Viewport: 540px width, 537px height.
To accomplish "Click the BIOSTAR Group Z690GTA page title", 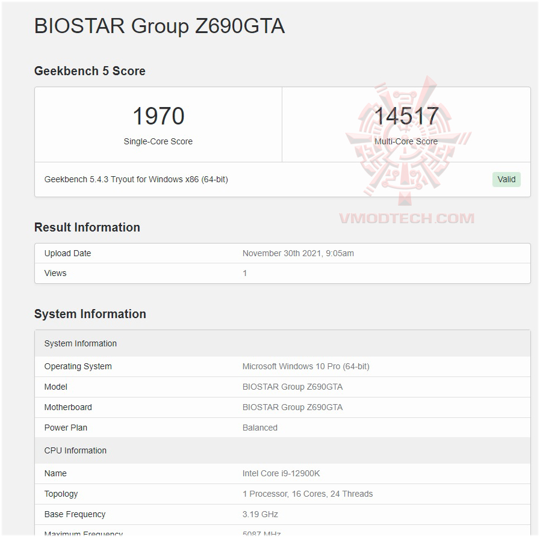I will click(x=159, y=26).
